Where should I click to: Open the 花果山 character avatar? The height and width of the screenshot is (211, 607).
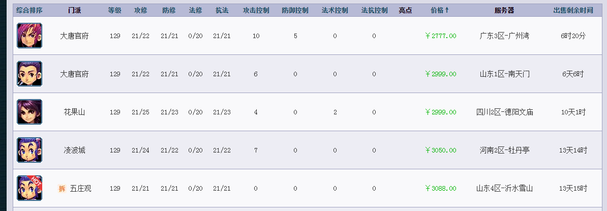pos(29,112)
